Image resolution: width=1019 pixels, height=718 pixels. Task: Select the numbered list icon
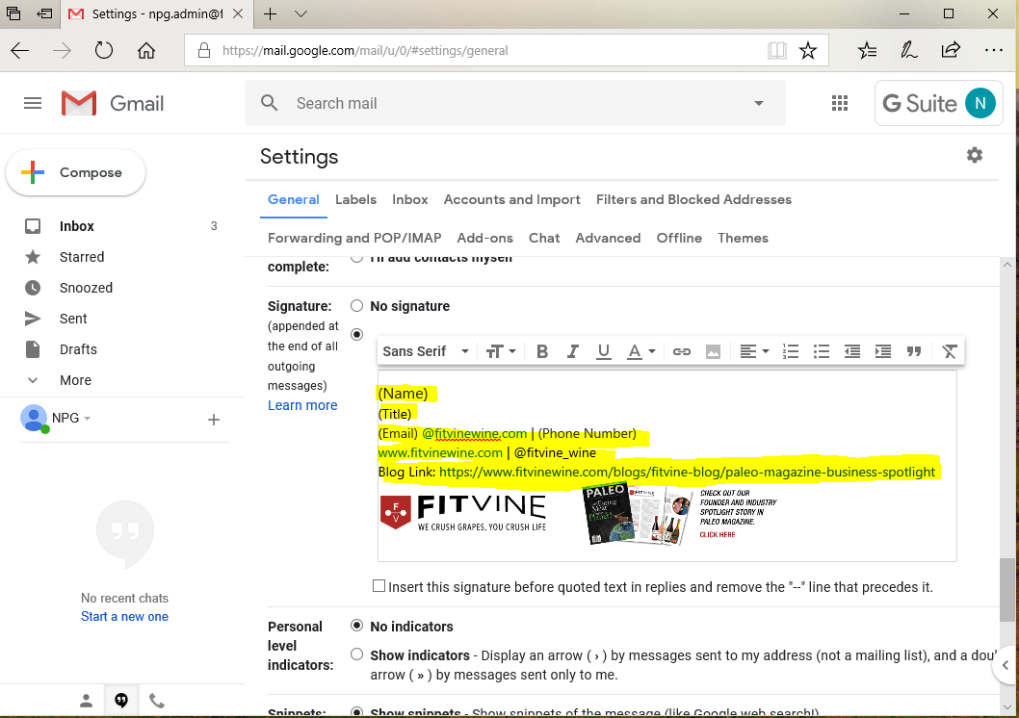coord(790,351)
